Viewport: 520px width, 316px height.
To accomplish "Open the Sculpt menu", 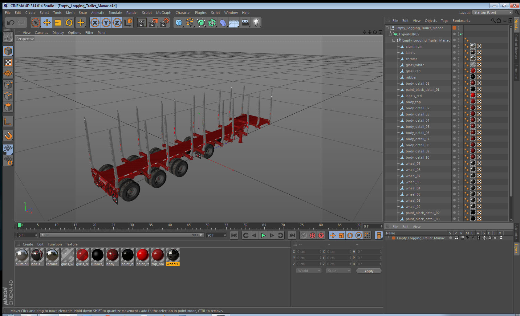I will coord(147,13).
